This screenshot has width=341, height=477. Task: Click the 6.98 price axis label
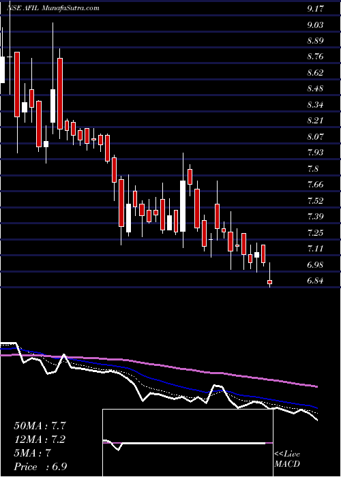[x=315, y=265]
